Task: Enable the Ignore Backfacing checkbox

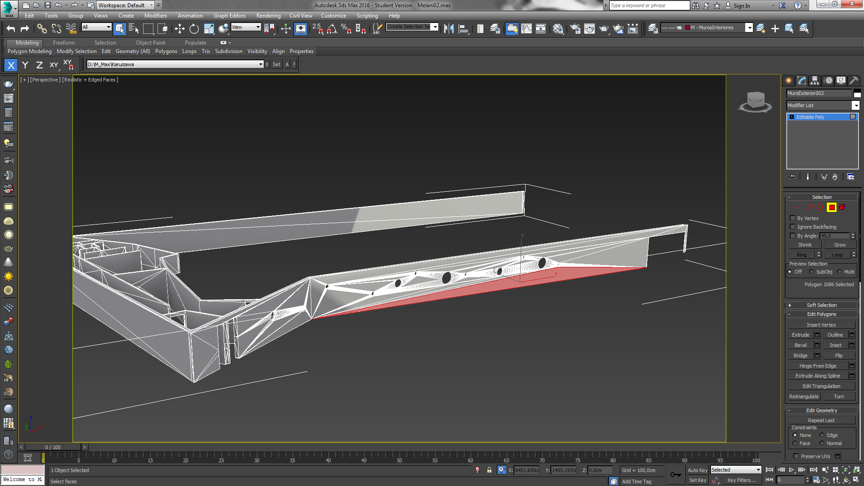Action: [x=793, y=227]
